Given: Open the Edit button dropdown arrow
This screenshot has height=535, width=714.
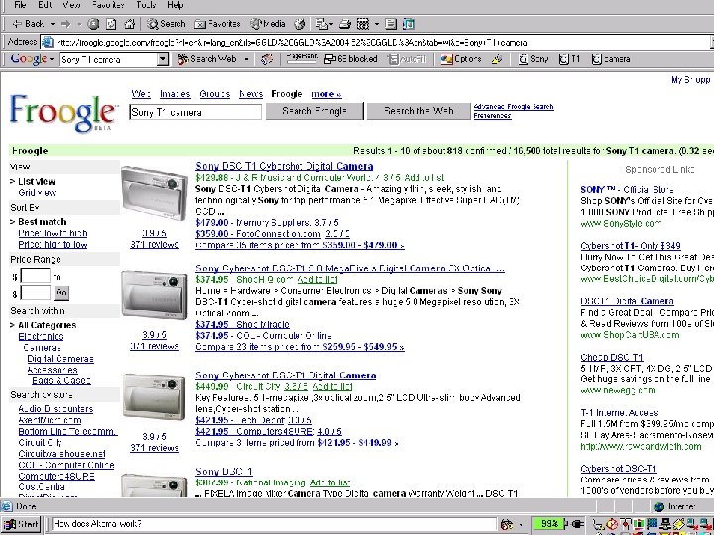Looking at the screenshot, I should coord(376,23).
